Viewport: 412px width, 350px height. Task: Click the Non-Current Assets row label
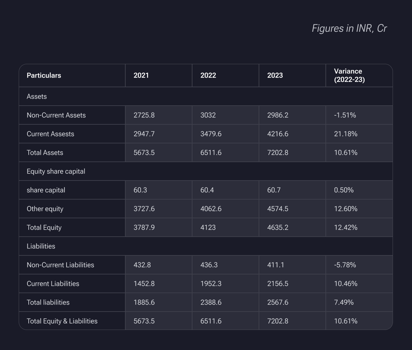(x=56, y=115)
